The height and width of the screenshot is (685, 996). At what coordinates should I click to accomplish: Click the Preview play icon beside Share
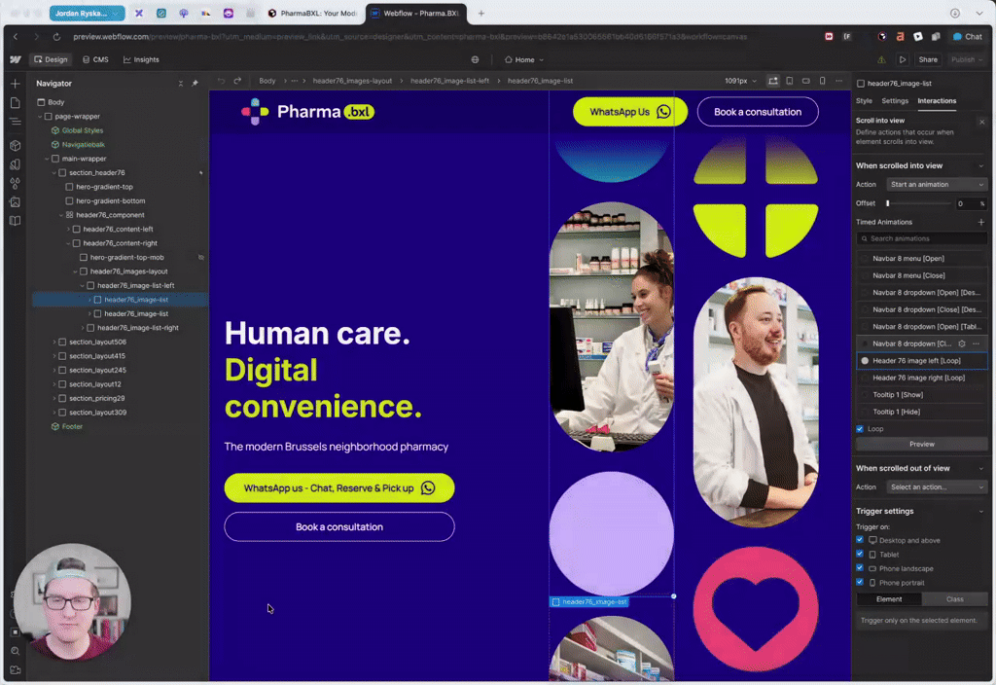903,59
